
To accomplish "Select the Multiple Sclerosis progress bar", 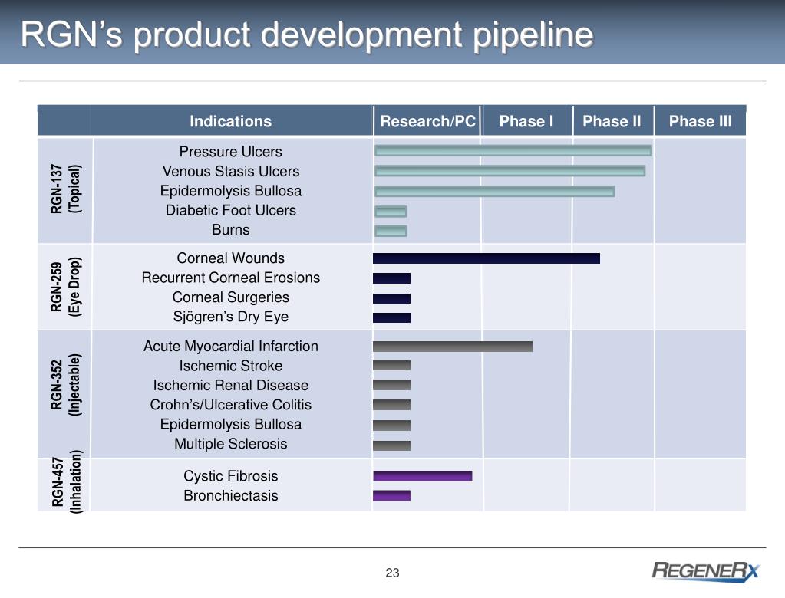I will coord(391,445).
